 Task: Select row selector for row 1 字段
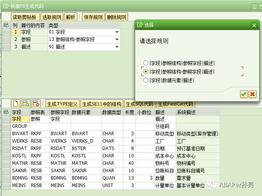click(7, 32)
